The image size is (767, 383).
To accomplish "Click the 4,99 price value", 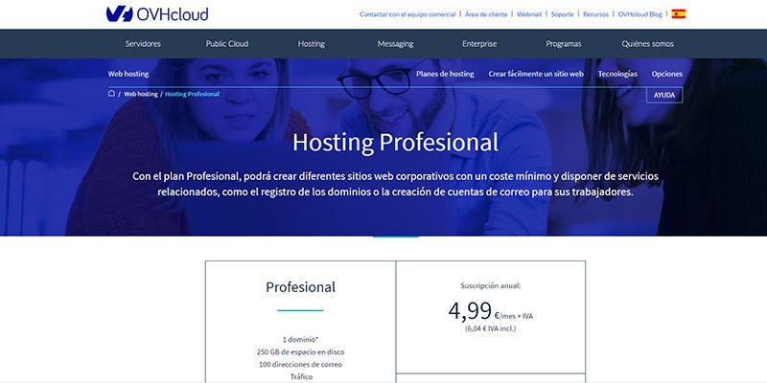I will tap(470, 310).
